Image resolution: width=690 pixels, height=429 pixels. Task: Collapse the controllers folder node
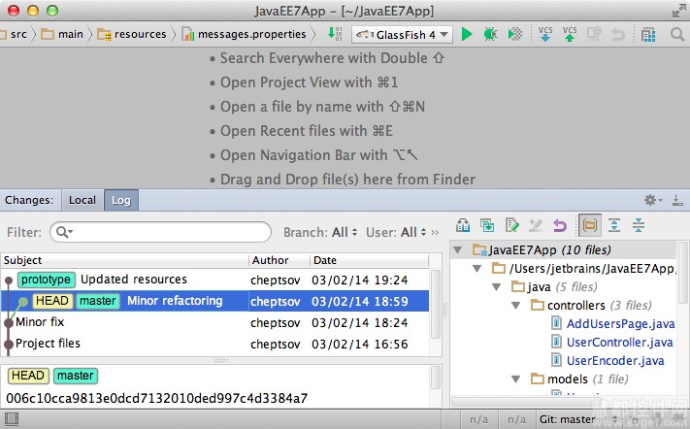coord(515,306)
